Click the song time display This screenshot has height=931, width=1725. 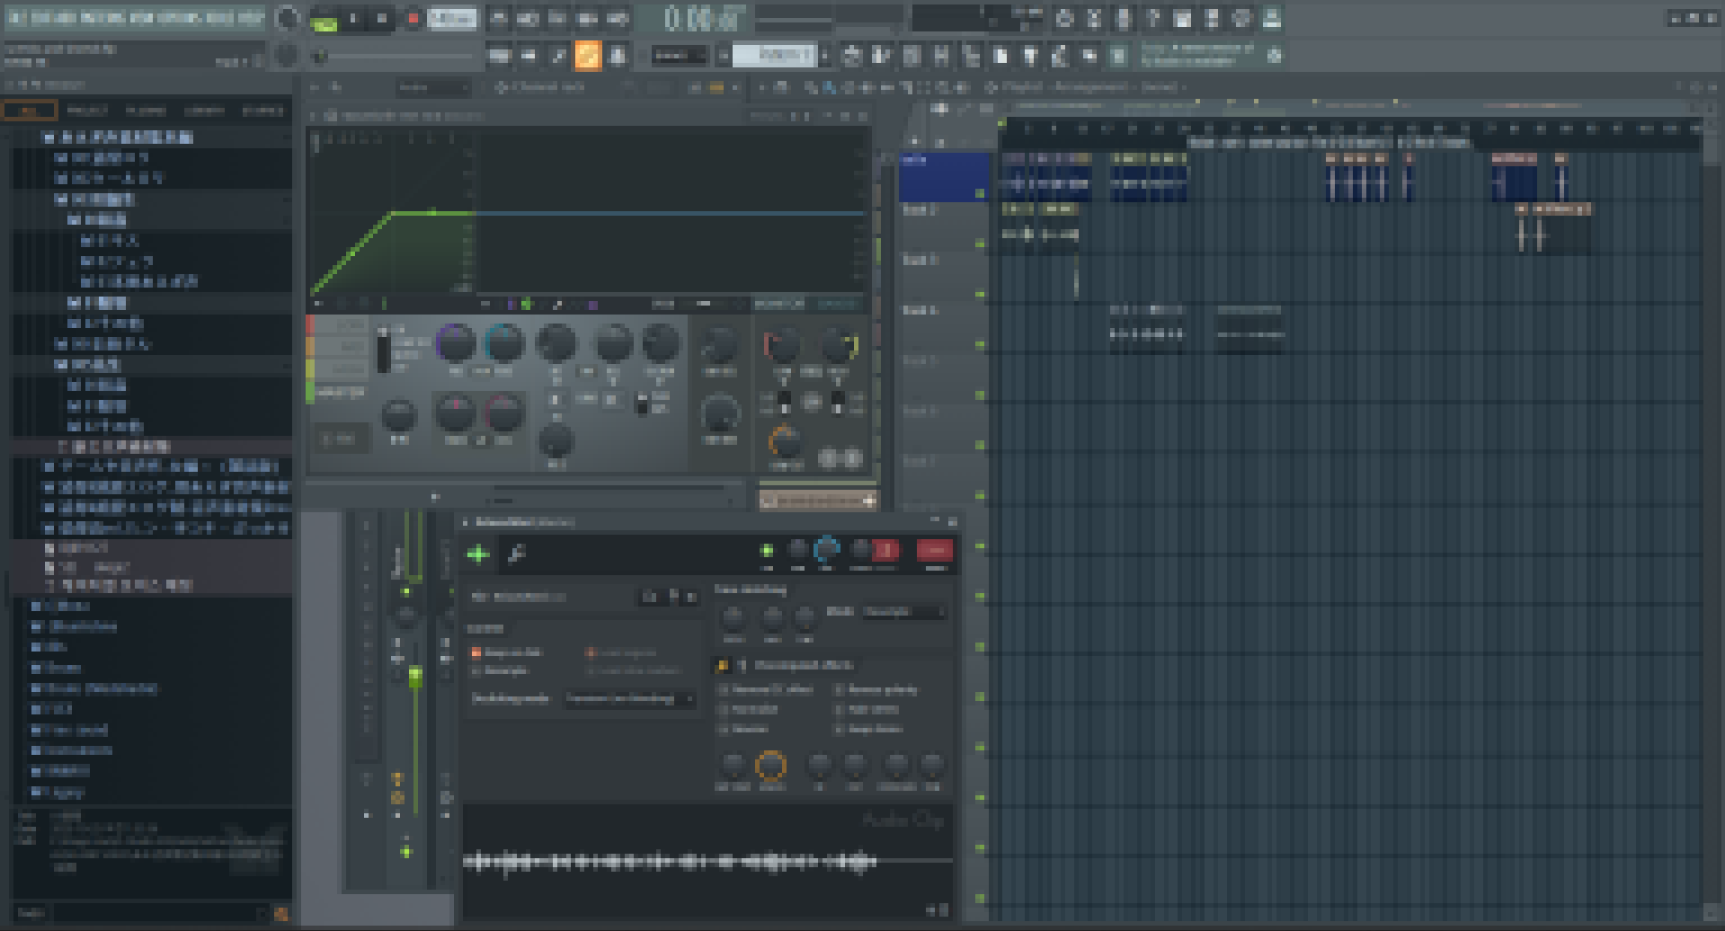click(x=692, y=18)
